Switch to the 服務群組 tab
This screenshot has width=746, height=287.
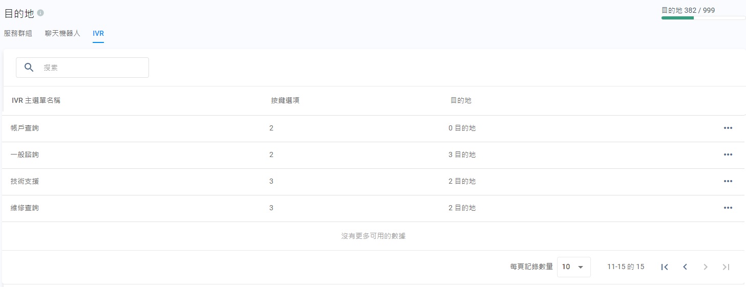click(18, 33)
